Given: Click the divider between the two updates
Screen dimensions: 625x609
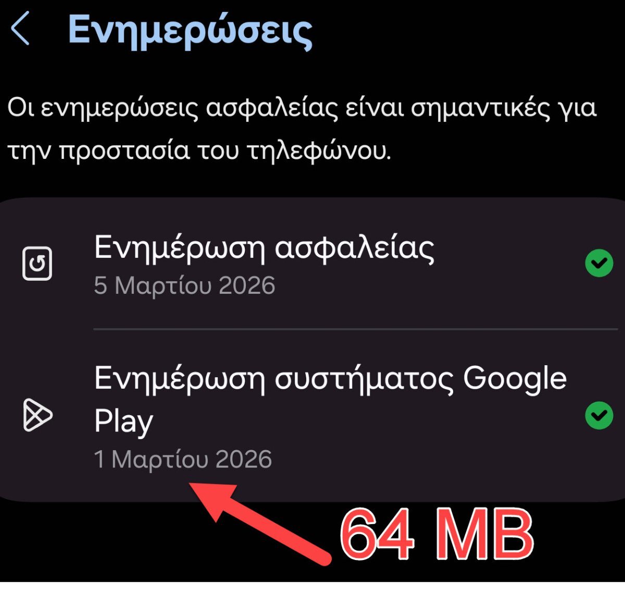Looking at the screenshot, I should point(356,329).
